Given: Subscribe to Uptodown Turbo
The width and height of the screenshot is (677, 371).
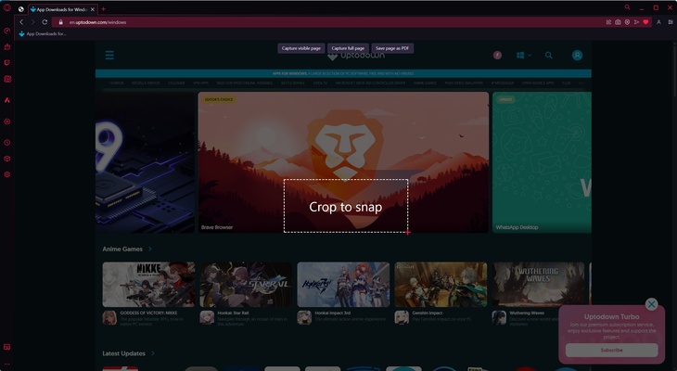Looking at the screenshot, I should pos(611,351).
